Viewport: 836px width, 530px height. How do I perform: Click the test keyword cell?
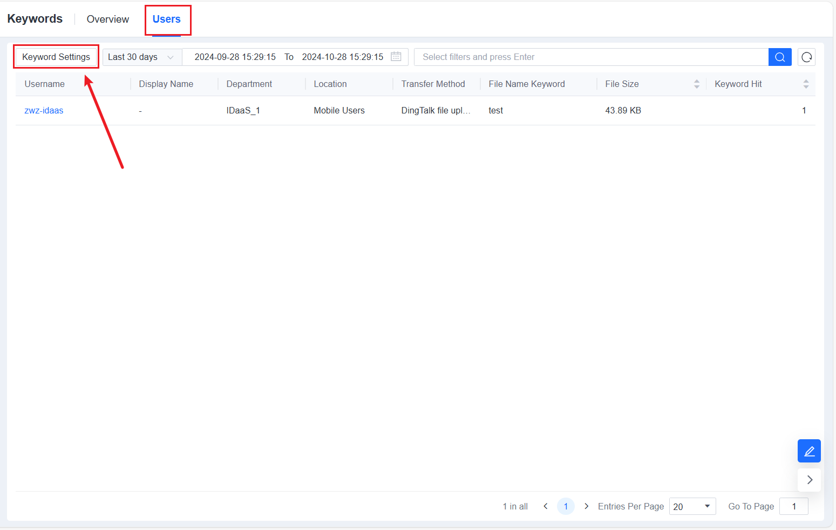pos(496,111)
